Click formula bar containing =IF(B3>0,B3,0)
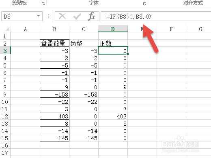The image size is (211, 158). pos(156,16)
